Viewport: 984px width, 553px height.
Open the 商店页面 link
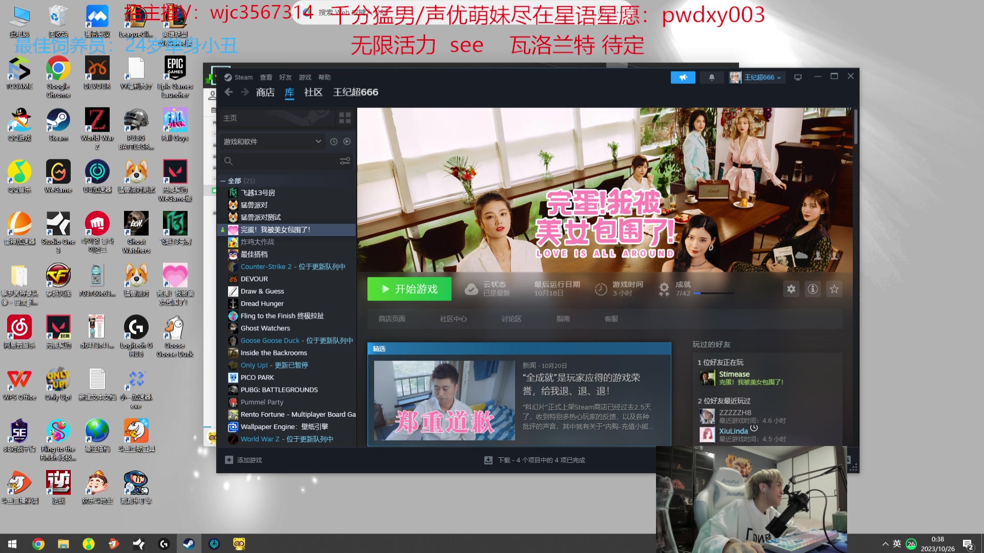click(392, 318)
